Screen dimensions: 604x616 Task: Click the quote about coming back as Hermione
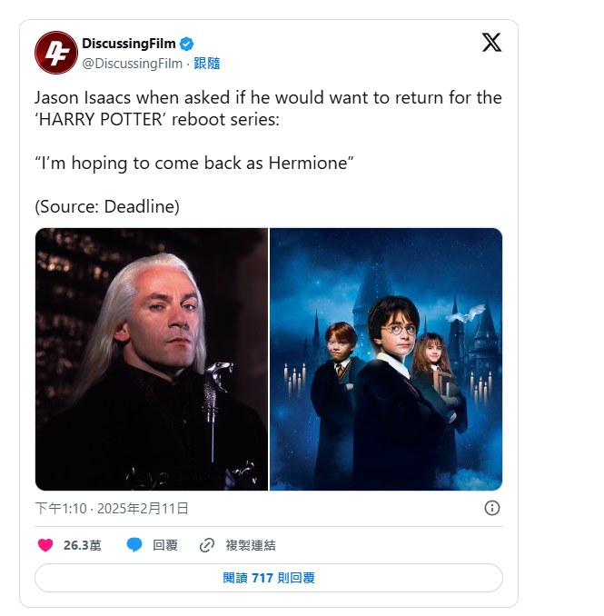tap(193, 163)
